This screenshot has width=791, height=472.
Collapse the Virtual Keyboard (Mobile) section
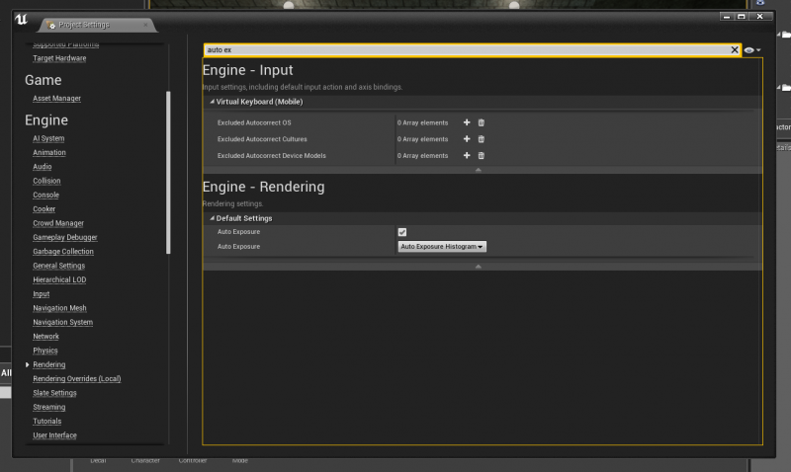212,102
